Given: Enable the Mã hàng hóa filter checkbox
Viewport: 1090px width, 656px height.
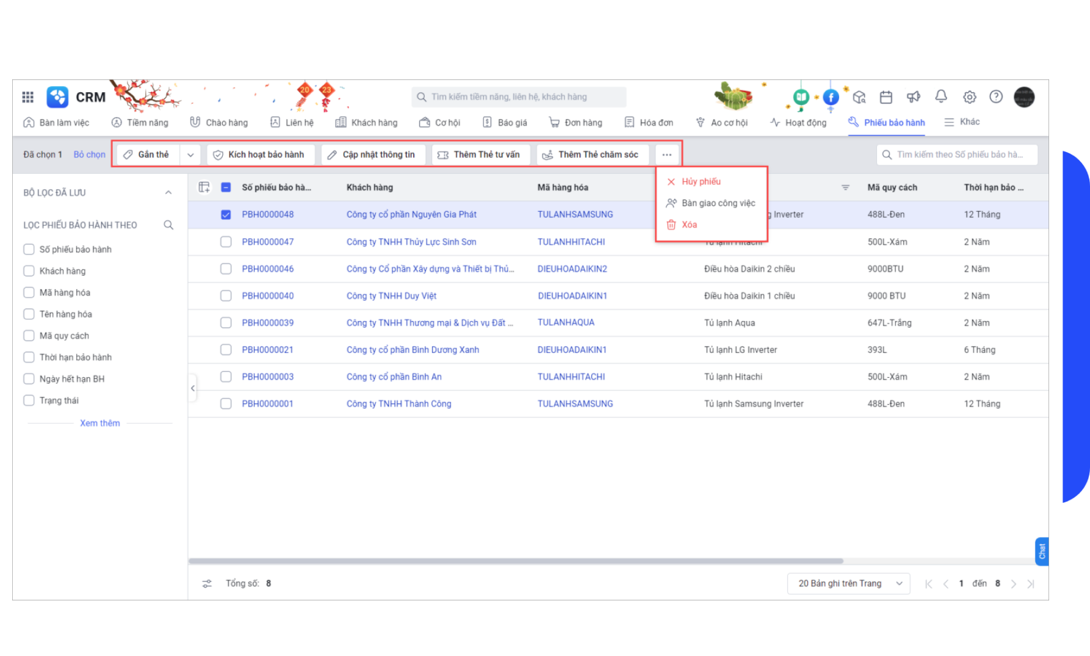Looking at the screenshot, I should [x=29, y=292].
